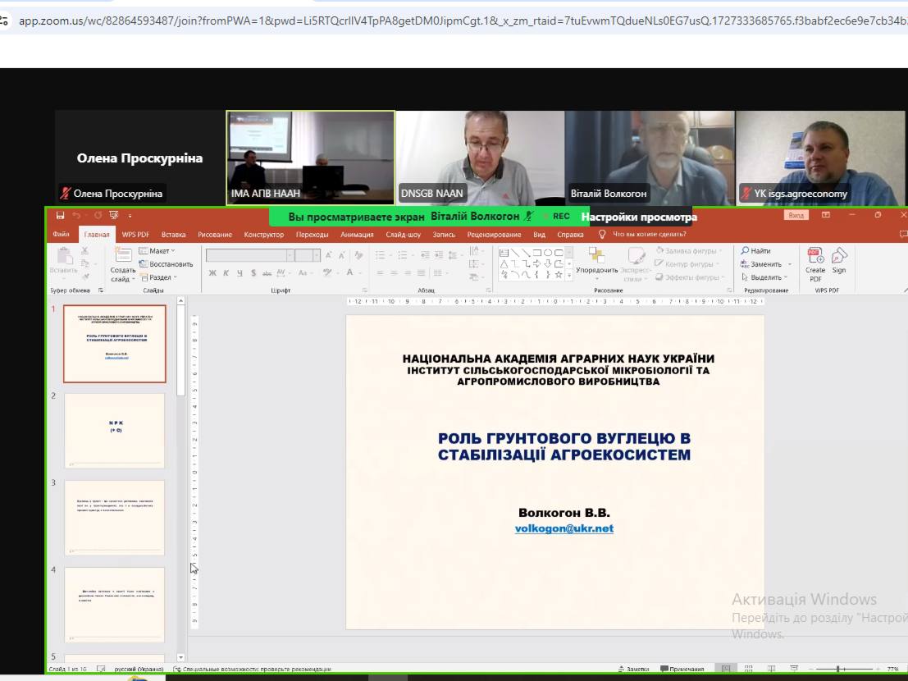Click the Cut scissors icon
This screenshot has width=908, height=681.
pos(85,251)
